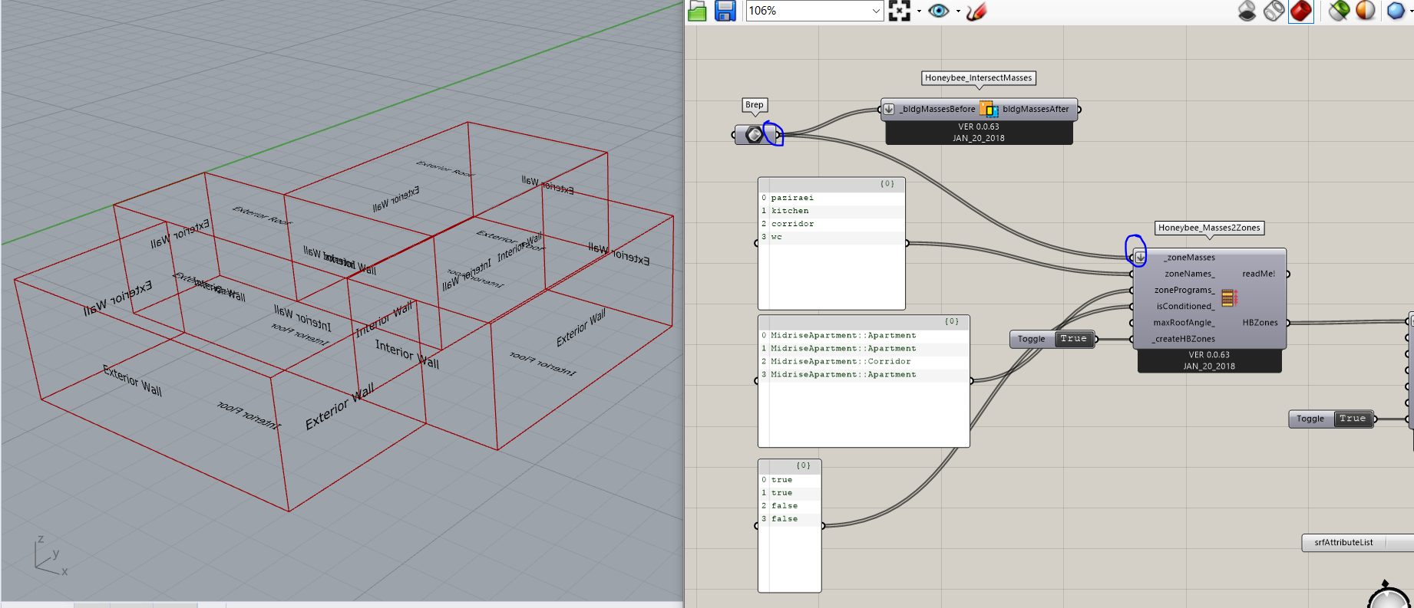Select the no-preview display mode icon
This screenshot has height=608, width=1414.
[1247, 11]
